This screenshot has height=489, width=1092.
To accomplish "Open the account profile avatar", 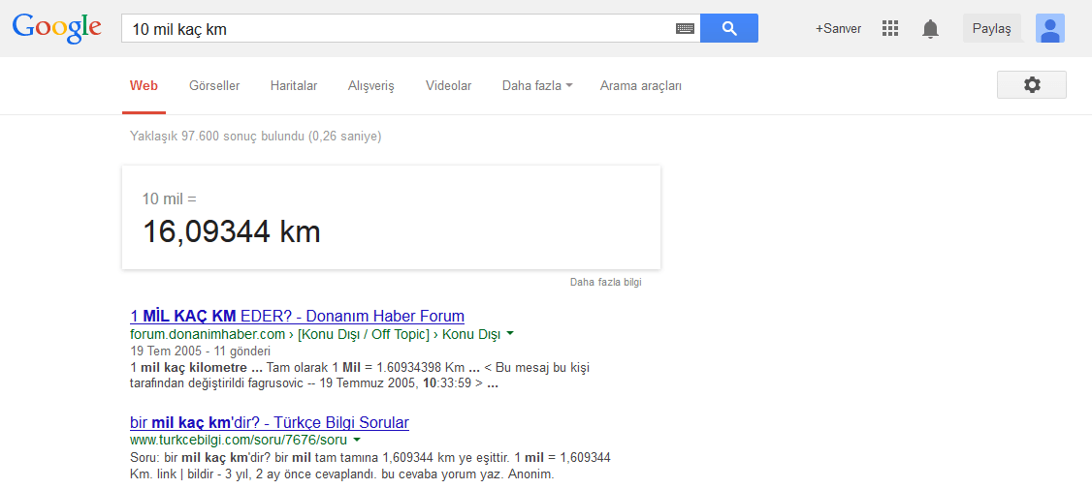I will click(x=1050, y=28).
